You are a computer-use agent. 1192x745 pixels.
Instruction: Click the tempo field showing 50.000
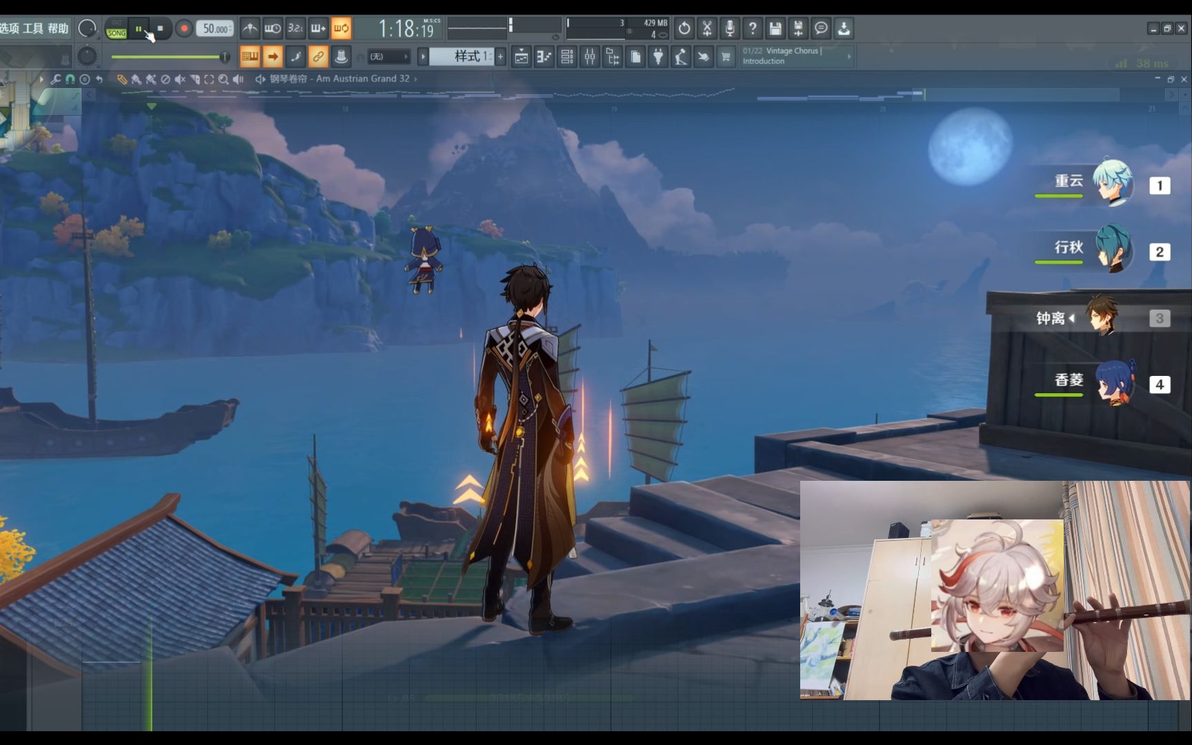click(x=215, y=28)
